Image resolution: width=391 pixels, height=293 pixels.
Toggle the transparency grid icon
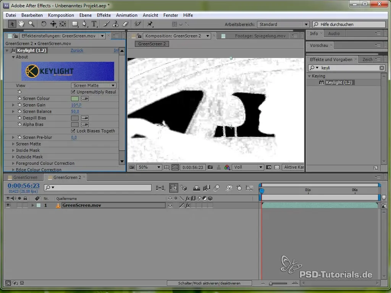[x=277, y=167]
